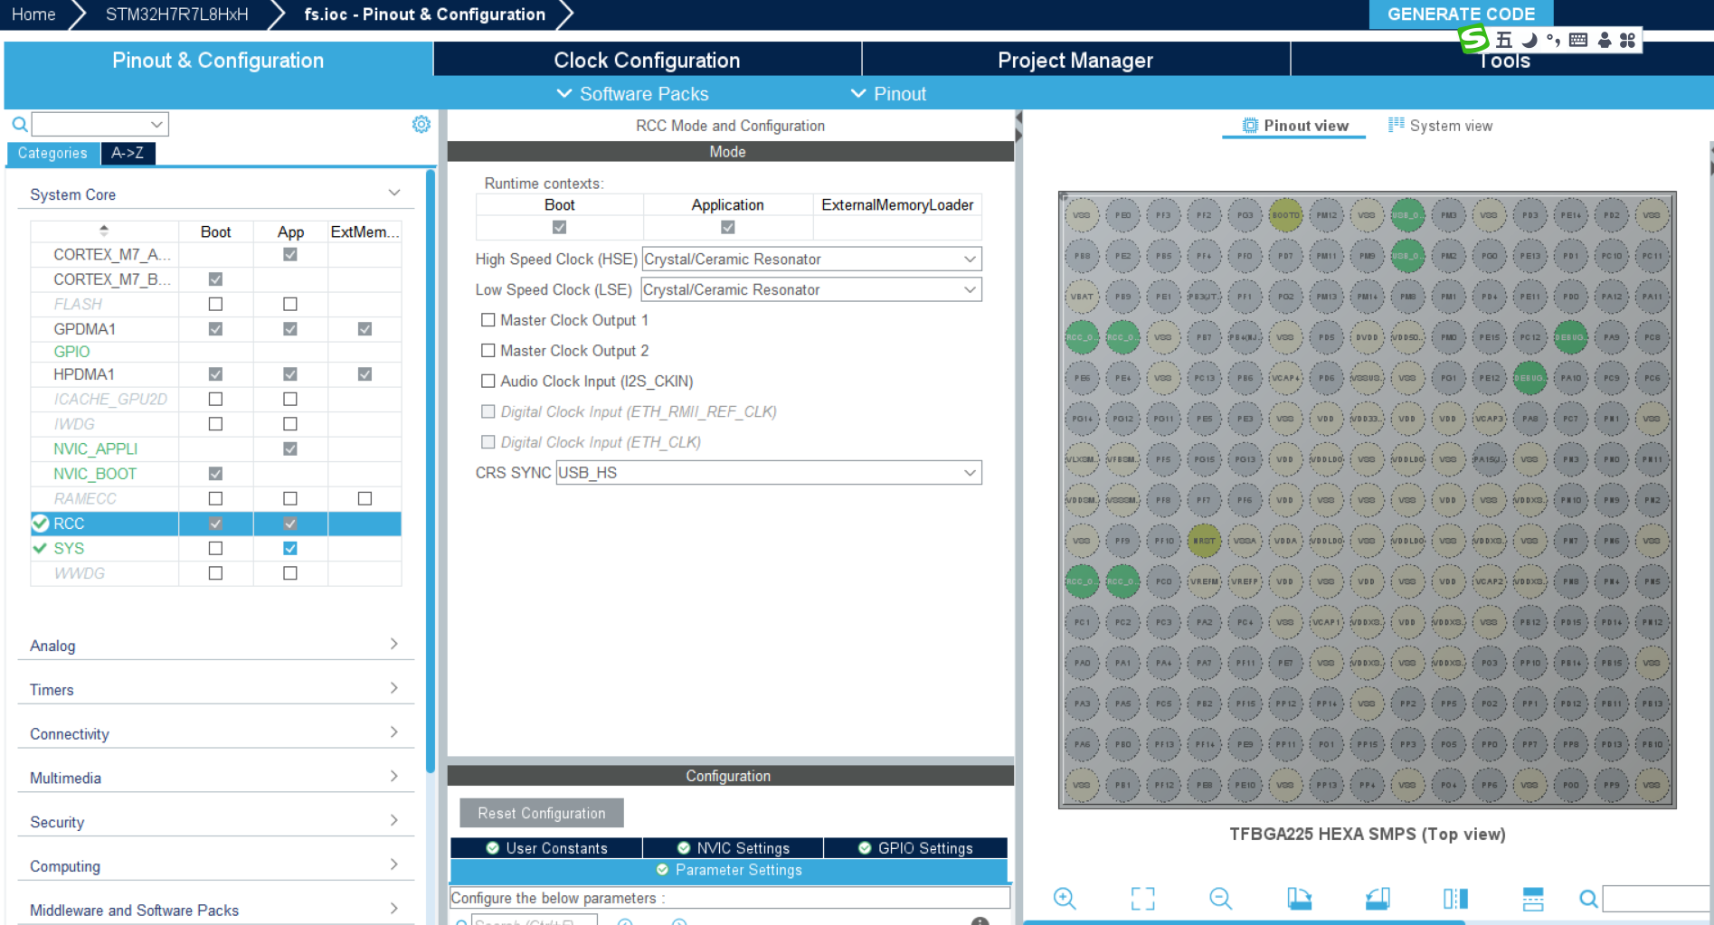Select the best-fit zoom icon under pinout
The width and height of the screenshot is (1714, 925).
pos(1142,898)
